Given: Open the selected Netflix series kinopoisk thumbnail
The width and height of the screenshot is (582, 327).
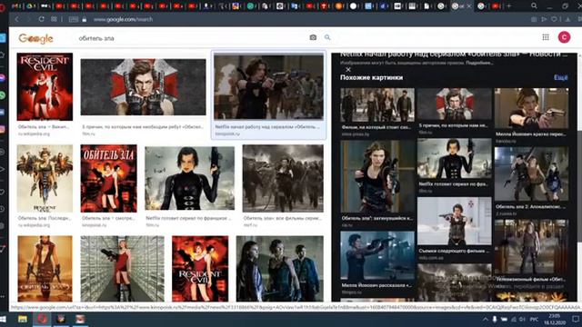Looking at the screenshot, I should pyautogui.click(x=268, y=87).
